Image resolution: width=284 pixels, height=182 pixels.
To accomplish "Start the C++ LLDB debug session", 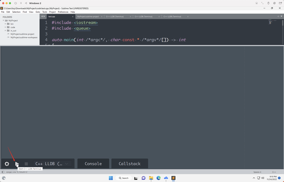I will tap(17, 164).
